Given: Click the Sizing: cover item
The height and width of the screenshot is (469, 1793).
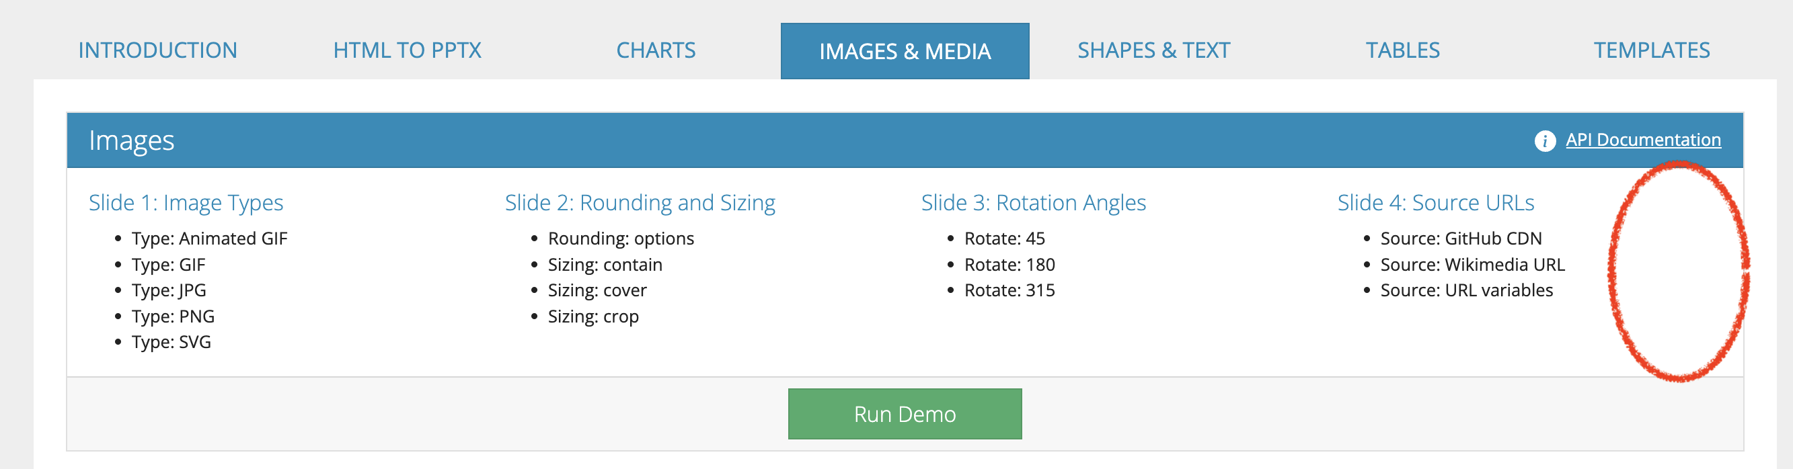Looking at the screenshot, I should coord(597,290).
